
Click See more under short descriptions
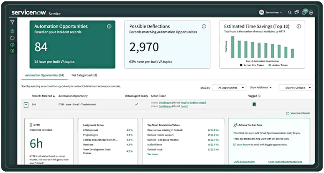point(153,154)
